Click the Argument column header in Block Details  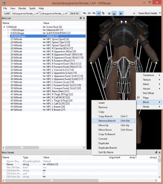pos(115,157)
